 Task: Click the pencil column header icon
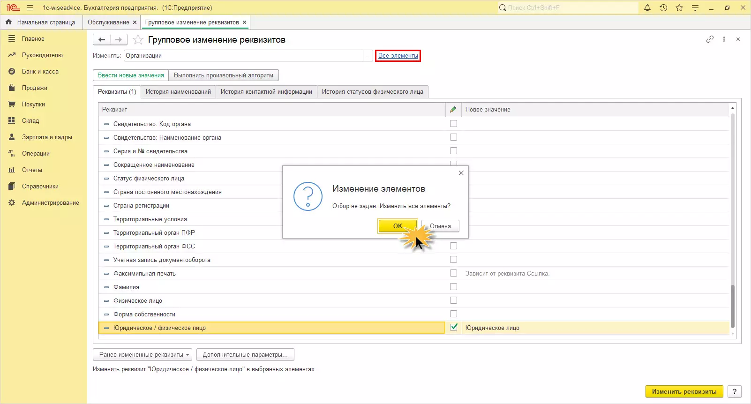(x=453, y=109)
